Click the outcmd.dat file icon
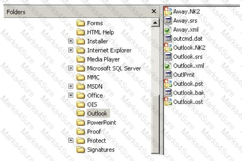Image resolution: width=242 pixels, height=161 pixels. (168, 38)
